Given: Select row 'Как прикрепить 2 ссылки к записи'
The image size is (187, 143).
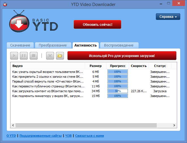Looking at the screenshot, I should 93,77.
